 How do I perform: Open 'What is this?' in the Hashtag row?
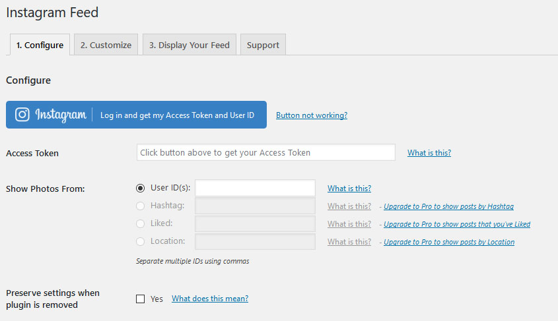[349, 206]
